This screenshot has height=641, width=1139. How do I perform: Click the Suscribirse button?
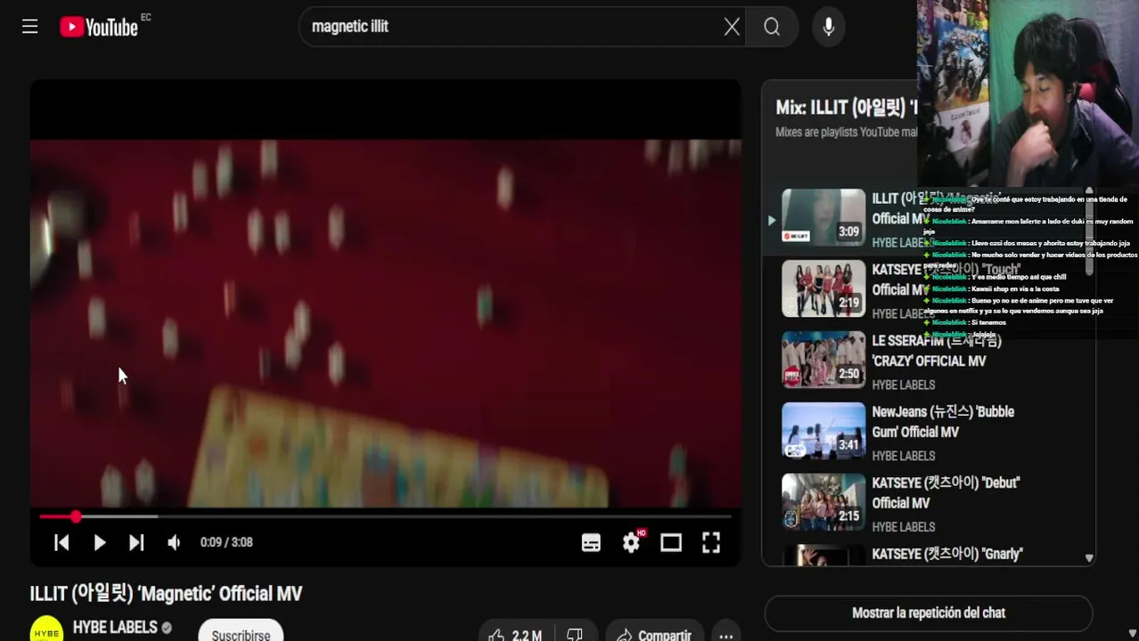(241, 631)
